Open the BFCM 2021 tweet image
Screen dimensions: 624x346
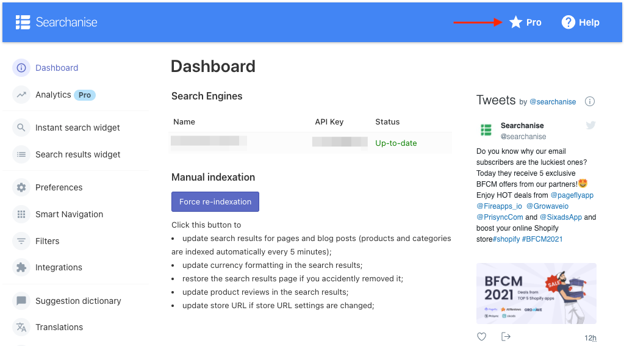click(536, 294)
